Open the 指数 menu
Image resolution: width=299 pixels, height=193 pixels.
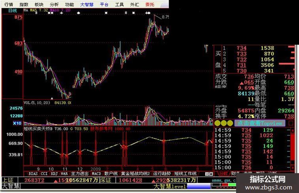pyautogui.click(x=24, y=4)
